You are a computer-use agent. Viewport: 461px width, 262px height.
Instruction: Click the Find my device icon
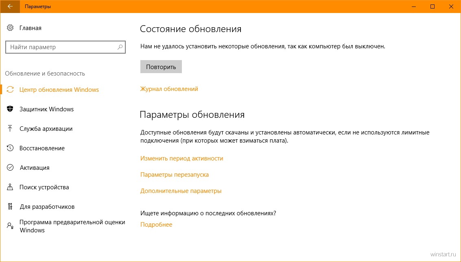(10, 187)
